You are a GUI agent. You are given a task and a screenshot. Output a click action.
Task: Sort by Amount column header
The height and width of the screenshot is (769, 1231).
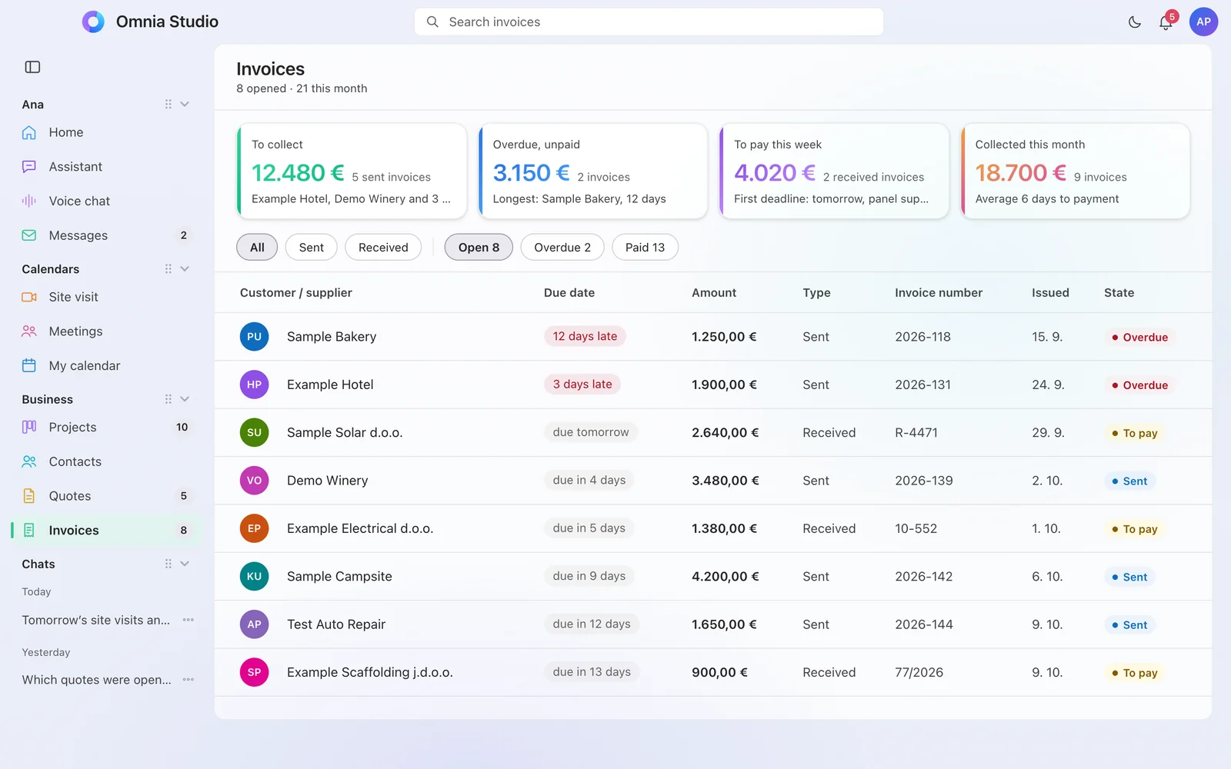tap(714, 292)
